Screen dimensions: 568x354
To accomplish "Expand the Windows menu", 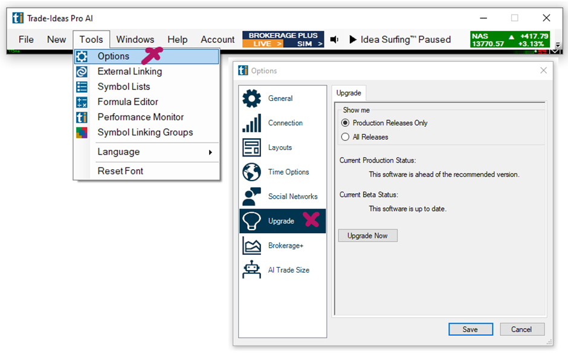I will pos(135,40).
